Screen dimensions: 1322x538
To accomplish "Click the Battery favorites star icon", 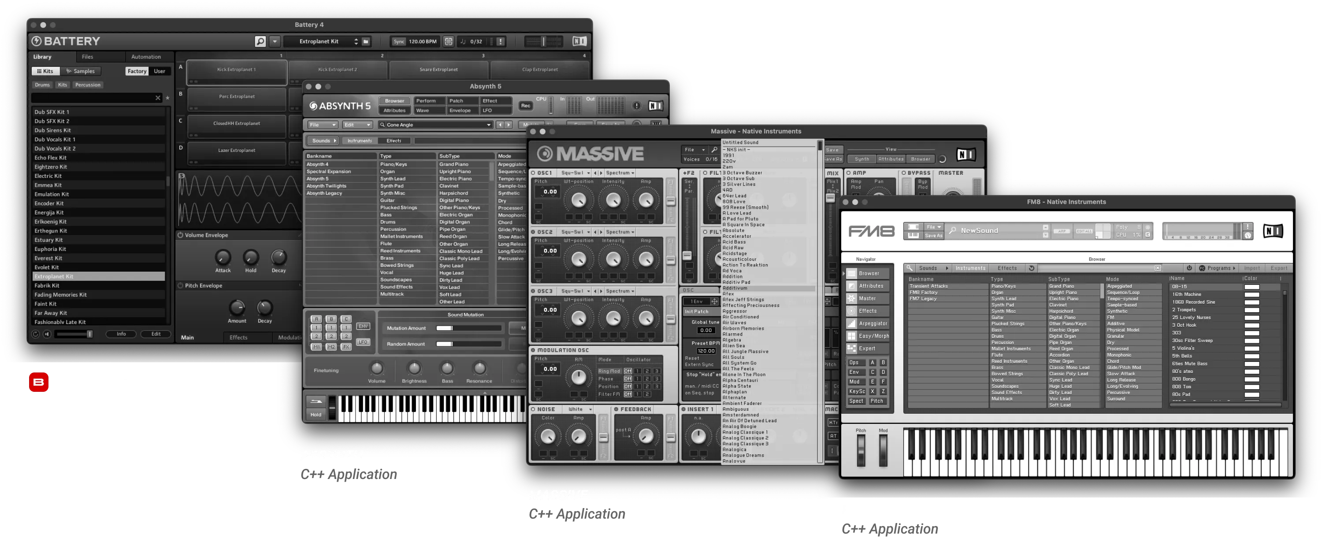I will pos(167,98).
